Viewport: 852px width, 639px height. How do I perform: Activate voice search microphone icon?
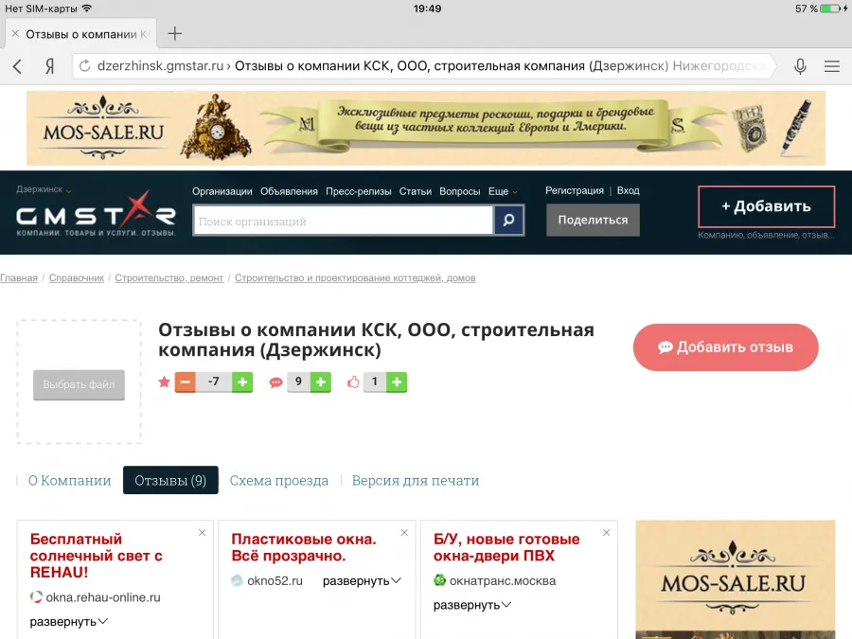point(800,66)
